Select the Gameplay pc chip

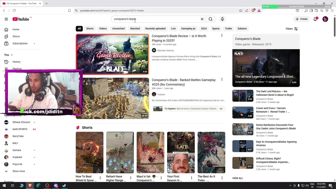pos(188,29)
